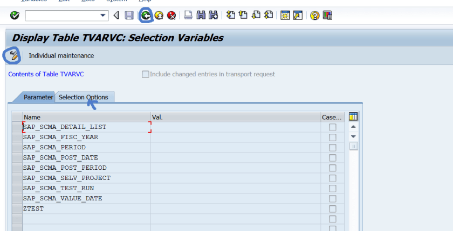Click the red Cancel icon
Screen dimensions: 453x231
(171, 16)
